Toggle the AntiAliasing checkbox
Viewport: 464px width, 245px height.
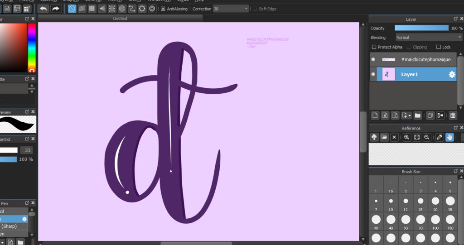pyautogui.click(x=163, y=9)
